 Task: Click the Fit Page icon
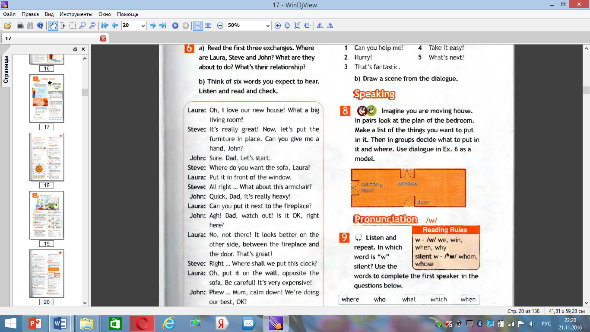tap(297, 26)
